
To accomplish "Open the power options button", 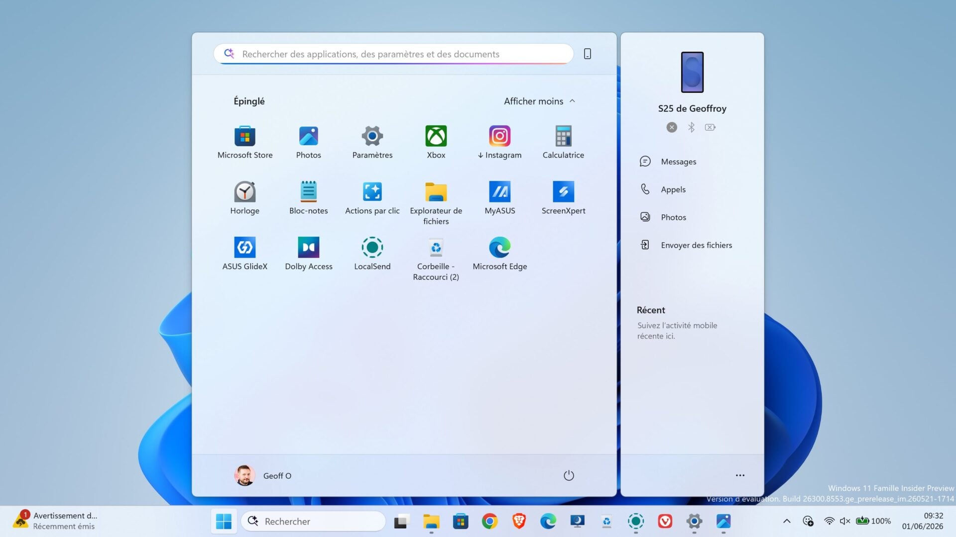I will coord(569,476).
